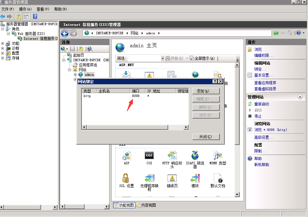The width and height of the screenshot is (308, 217).
Task: Open the 错误页 feature icon
Action: (172, 181)
